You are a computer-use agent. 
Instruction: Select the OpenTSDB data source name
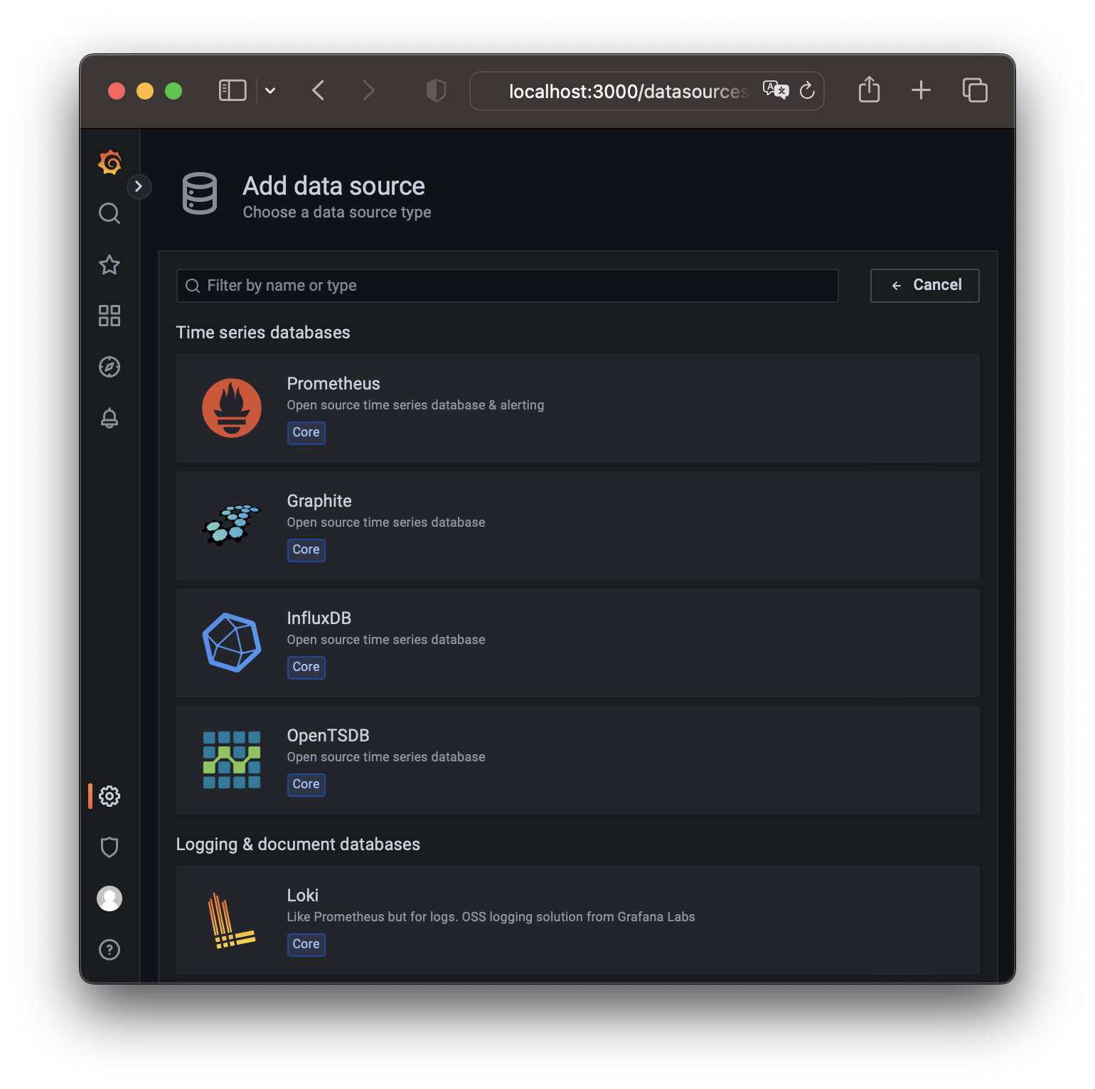point(328,736)
